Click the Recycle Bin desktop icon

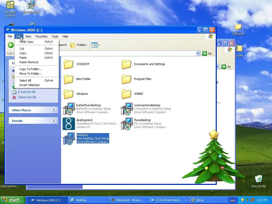(x=259, y=181)
